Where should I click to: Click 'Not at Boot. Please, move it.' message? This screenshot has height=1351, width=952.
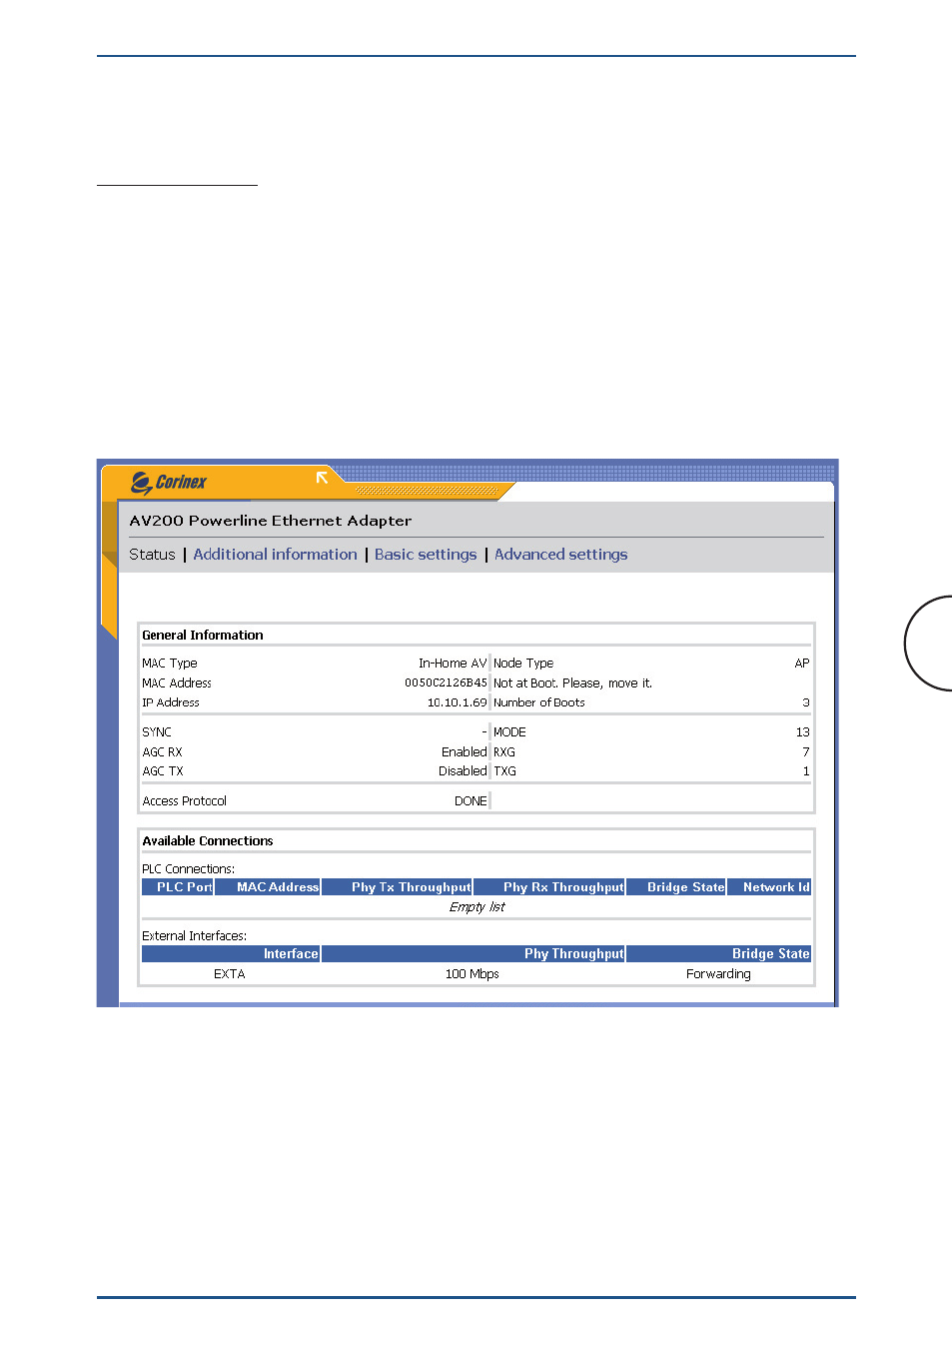(572, 683)
